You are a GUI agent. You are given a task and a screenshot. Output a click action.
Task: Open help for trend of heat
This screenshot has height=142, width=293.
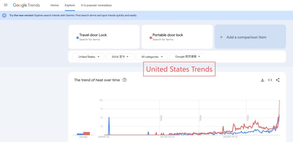tap(124, 80)
